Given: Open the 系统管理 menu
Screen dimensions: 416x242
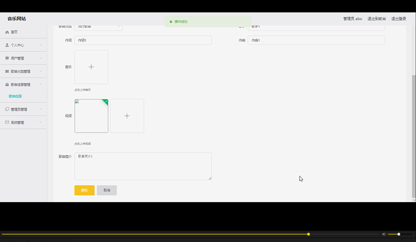Looking at the screenshot, I should click(23, 122).
